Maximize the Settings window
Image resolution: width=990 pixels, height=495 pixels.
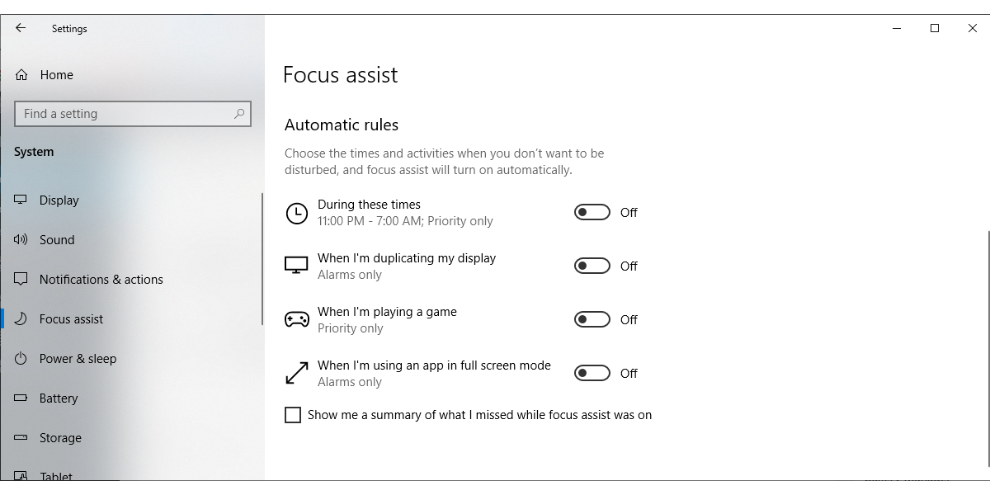pyautogui.click(x=935, y=28)
